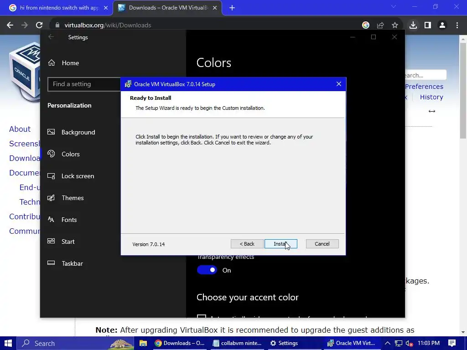467x350 pixels.
Task: Click the taskbar Search box
Action: tap(75, 343)
